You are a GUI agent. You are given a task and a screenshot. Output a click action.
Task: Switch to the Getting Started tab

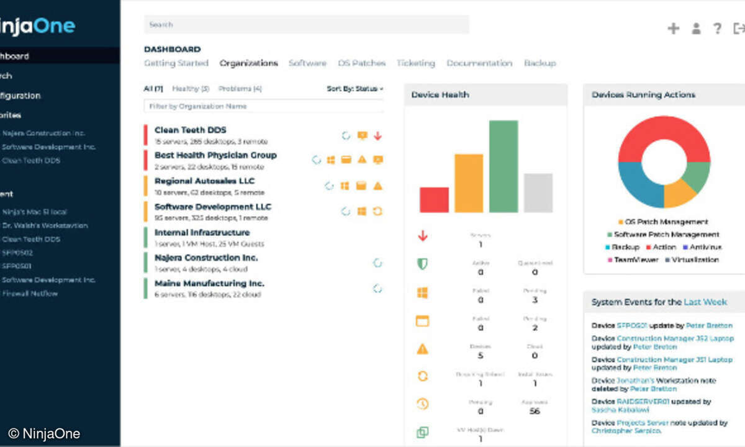click(176, 63)
